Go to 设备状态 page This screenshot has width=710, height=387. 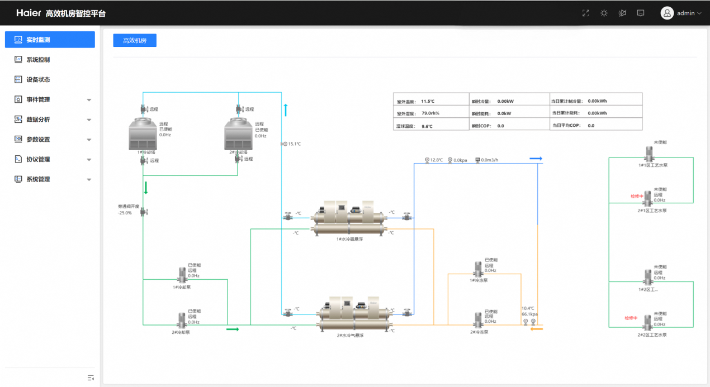[x=50, y=80]
